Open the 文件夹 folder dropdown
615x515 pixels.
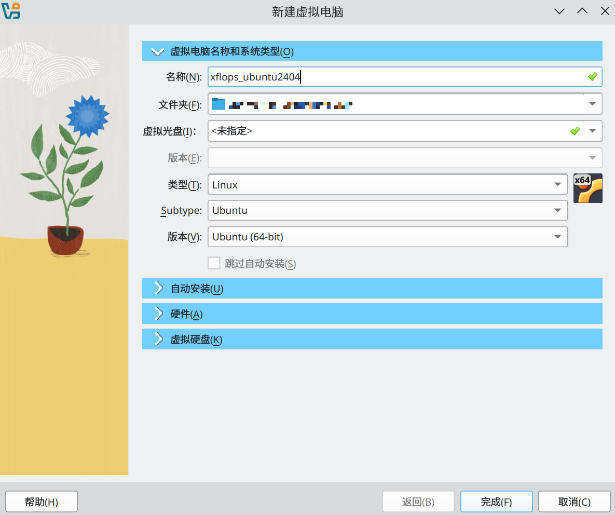pos(592,104)
